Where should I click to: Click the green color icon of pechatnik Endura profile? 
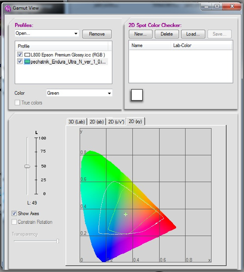[28, 62]
